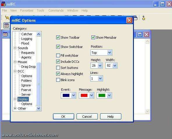Select Drag Drop in the category tree
172x139 pixels.
click(29, 67)
